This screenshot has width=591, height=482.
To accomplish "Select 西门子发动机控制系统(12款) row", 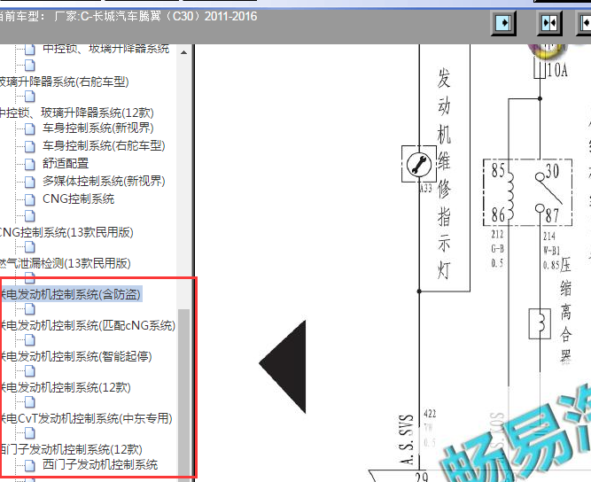I will point(71,449).
